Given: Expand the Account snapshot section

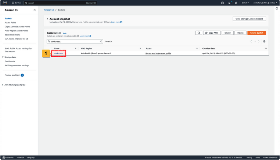Looking at the screenshot, I should point(47,19).
